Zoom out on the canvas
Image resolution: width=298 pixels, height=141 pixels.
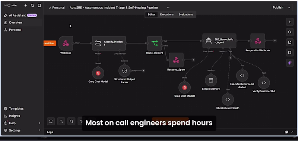click(x=71, y=121)
